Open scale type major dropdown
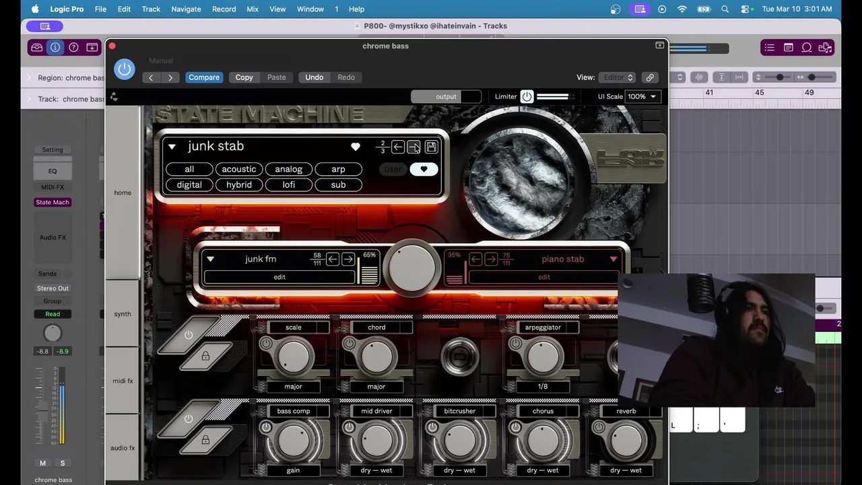The image size is (862, 485). (x=293, y=387)
